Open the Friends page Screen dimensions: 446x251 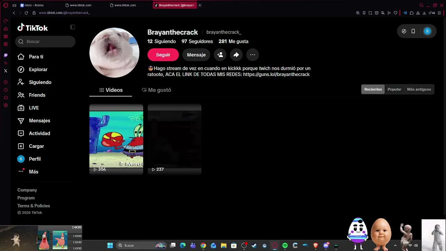point(32,95)
